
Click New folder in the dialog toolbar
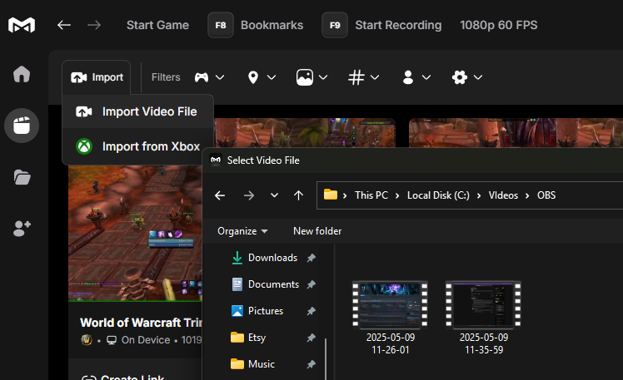(x=317, y=231)
